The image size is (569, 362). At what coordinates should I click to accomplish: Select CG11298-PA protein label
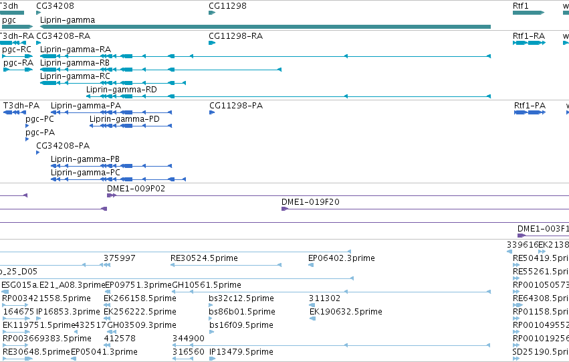(236, 106)
